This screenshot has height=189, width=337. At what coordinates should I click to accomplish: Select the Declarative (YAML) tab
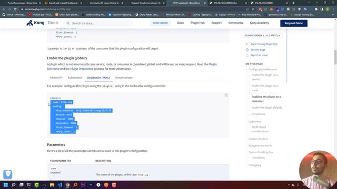pyautogui.click(x=98, y=78)
